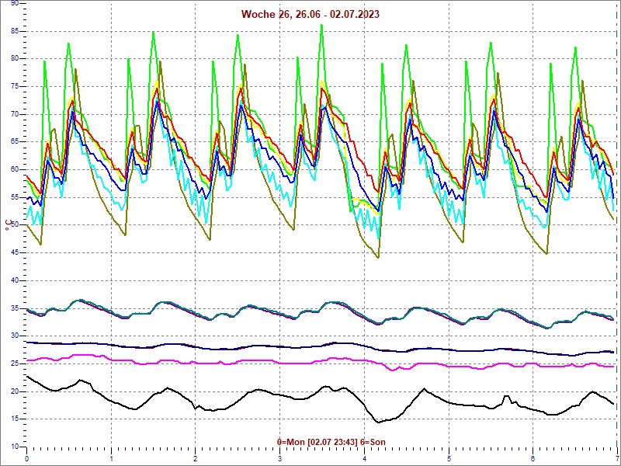Click the x-axis day label 0
Viewport: 621px width, 466px height.
pos(27,459)
